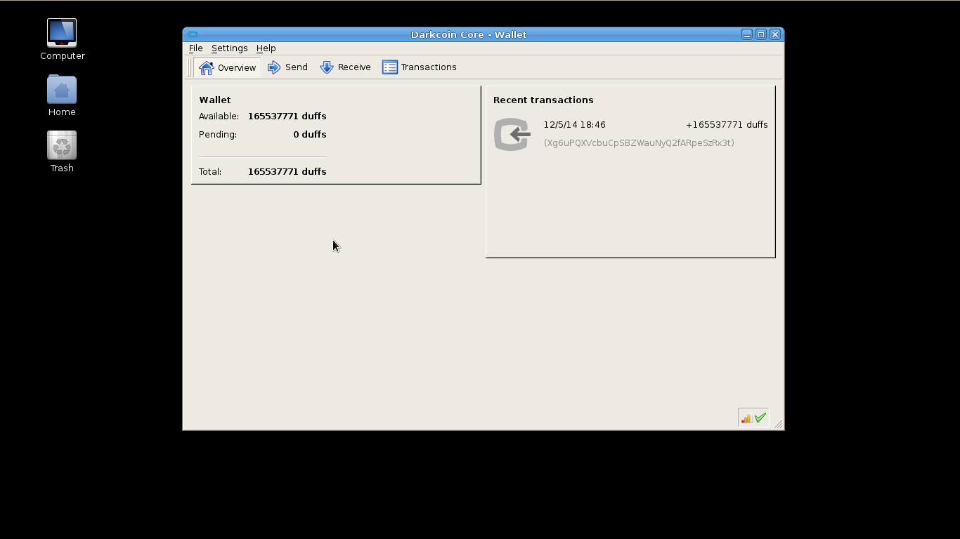The width and height of the screenshot is (960, 539).
Task: Click the incoming transaction arrow icon
Action: (x=512, y=134)
